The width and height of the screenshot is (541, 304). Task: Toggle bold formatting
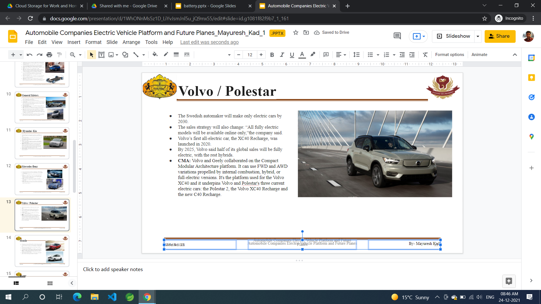(272, 55)
